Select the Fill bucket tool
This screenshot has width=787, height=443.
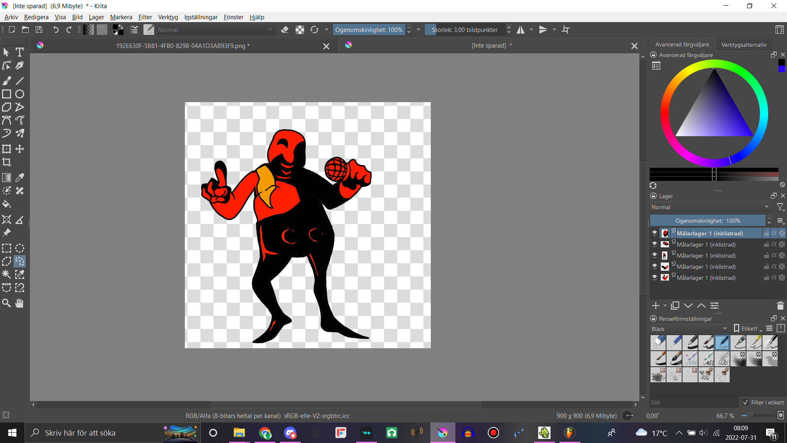coord(7,204)
